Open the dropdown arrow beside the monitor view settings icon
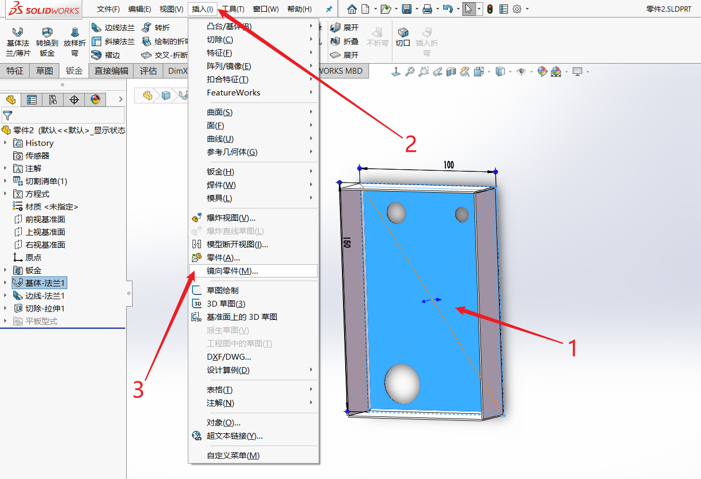 [x=588, y=72]
